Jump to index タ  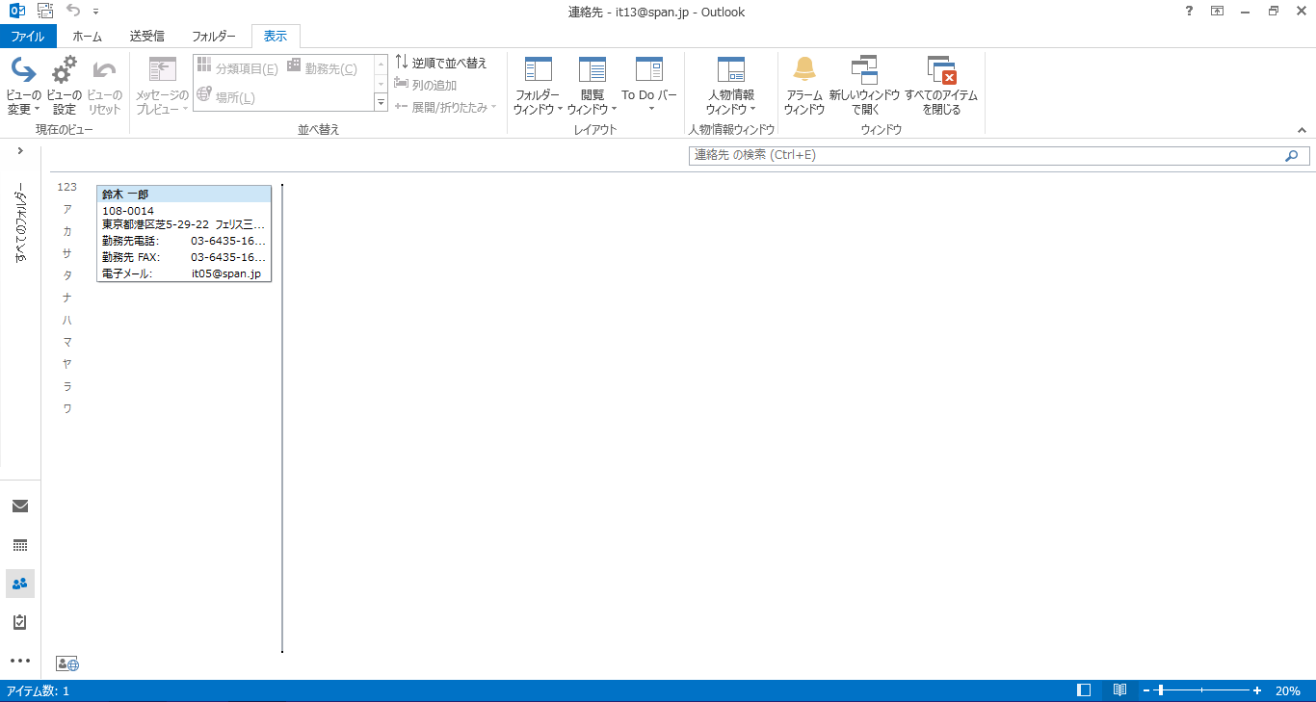[x=67, y=275]
